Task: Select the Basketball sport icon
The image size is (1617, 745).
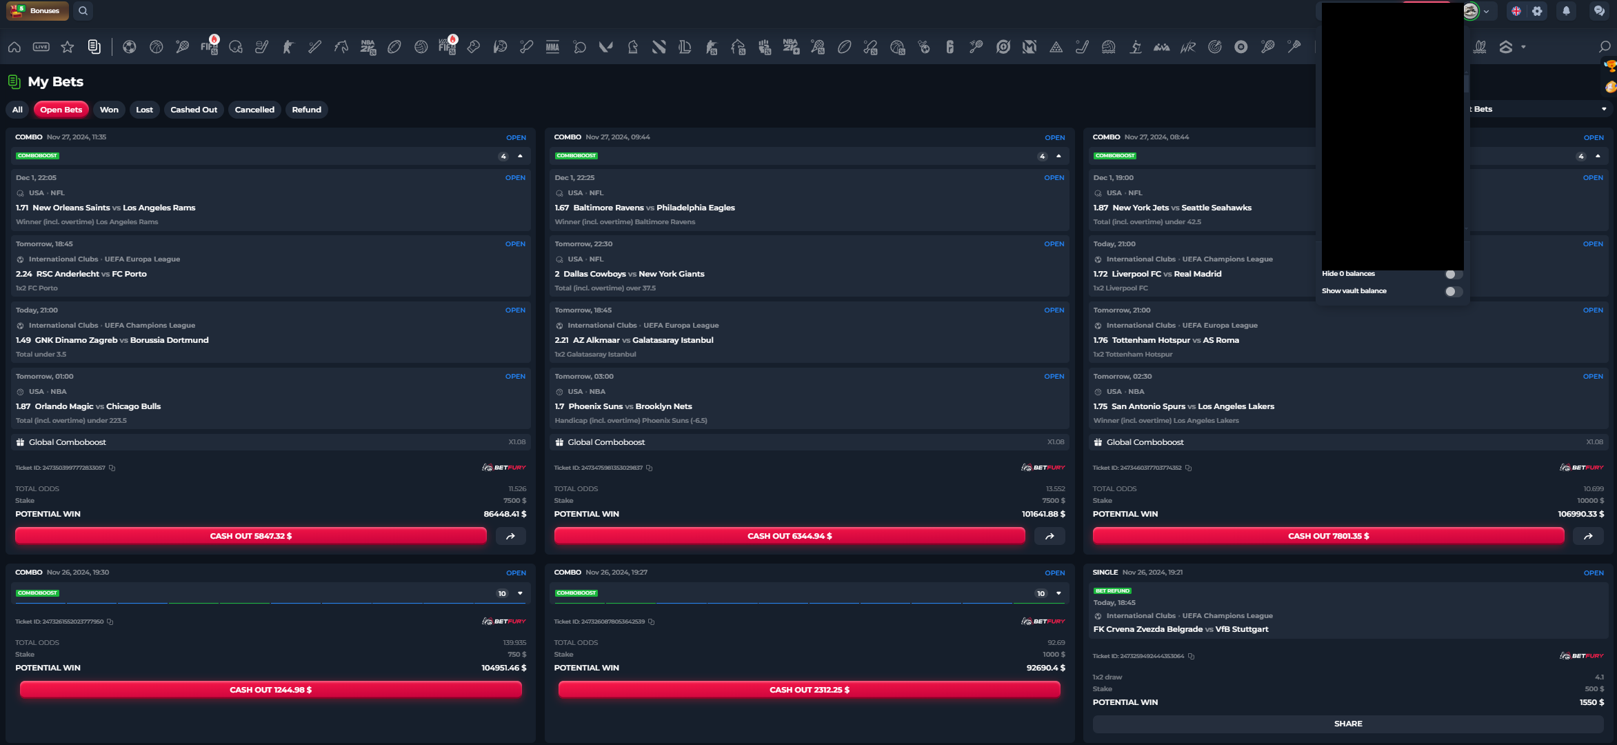Action: pyautogui.click(x=156, y=47)
